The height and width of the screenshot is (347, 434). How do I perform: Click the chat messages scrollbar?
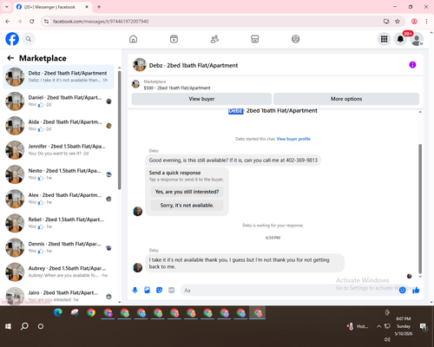pos(420,209)
